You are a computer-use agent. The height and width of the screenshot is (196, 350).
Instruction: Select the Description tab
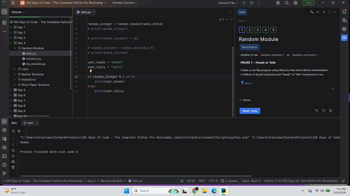[x=249, y=47]
